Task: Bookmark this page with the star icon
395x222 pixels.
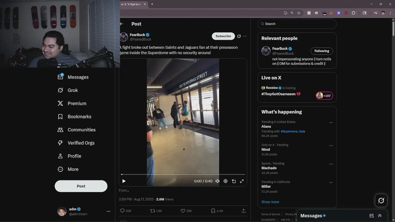Action: 299,13
